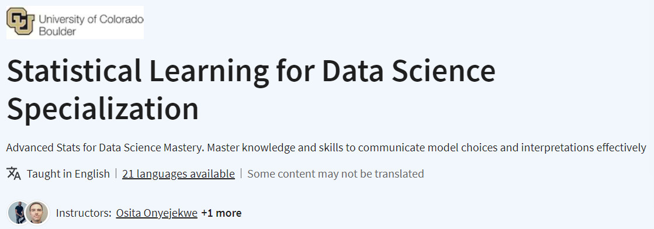This screenshot has height=229, width=654.
Task: Open Osita Onyejekwe's instructor profile link
Action: [157, 213]
